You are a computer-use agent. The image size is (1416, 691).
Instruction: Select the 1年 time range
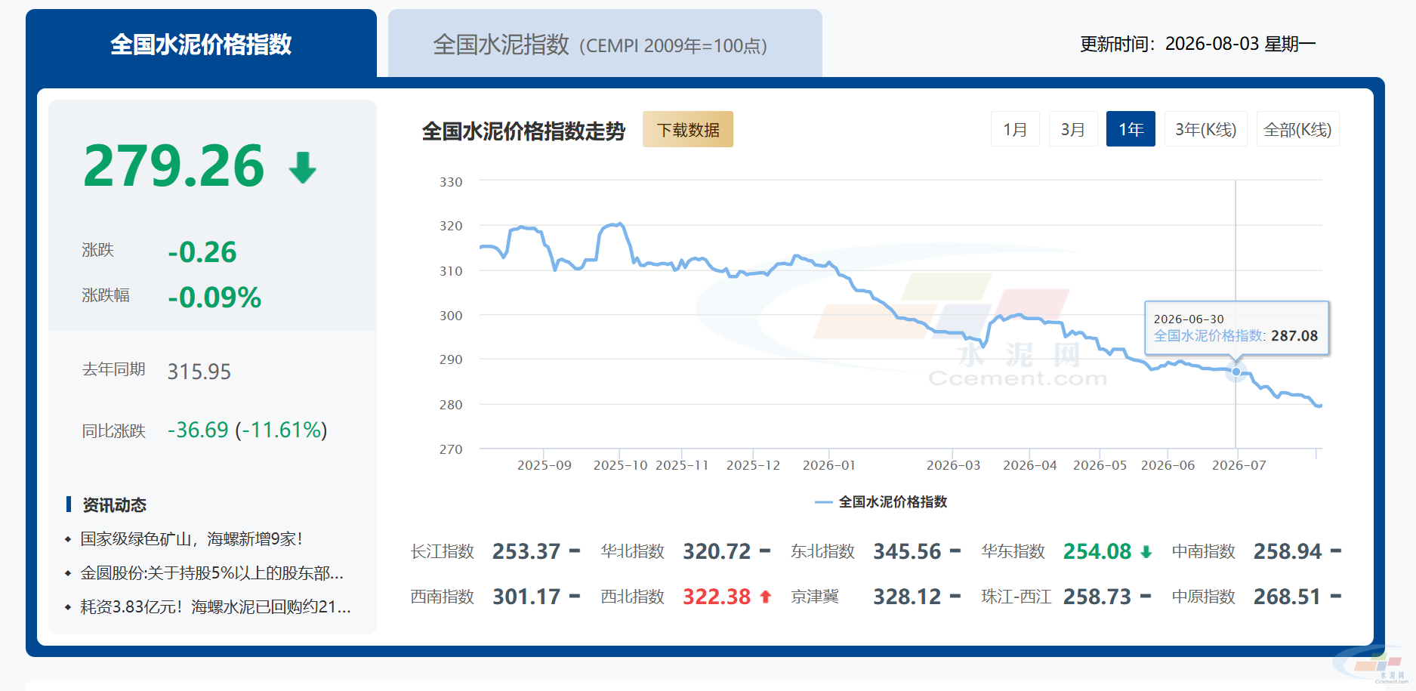1131,129
